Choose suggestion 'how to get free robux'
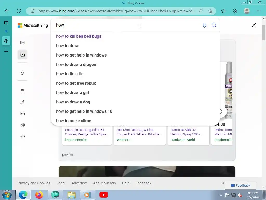 [135, 83]
